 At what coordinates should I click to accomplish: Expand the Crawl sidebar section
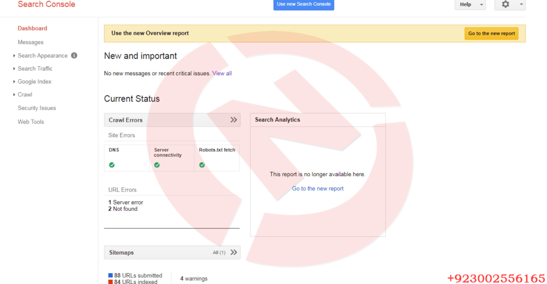tap(25, 94)
